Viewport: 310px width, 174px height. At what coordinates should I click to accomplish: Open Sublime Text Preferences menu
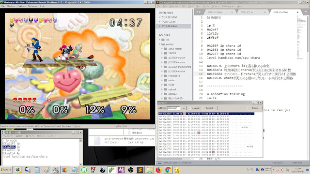pos(228,6)
